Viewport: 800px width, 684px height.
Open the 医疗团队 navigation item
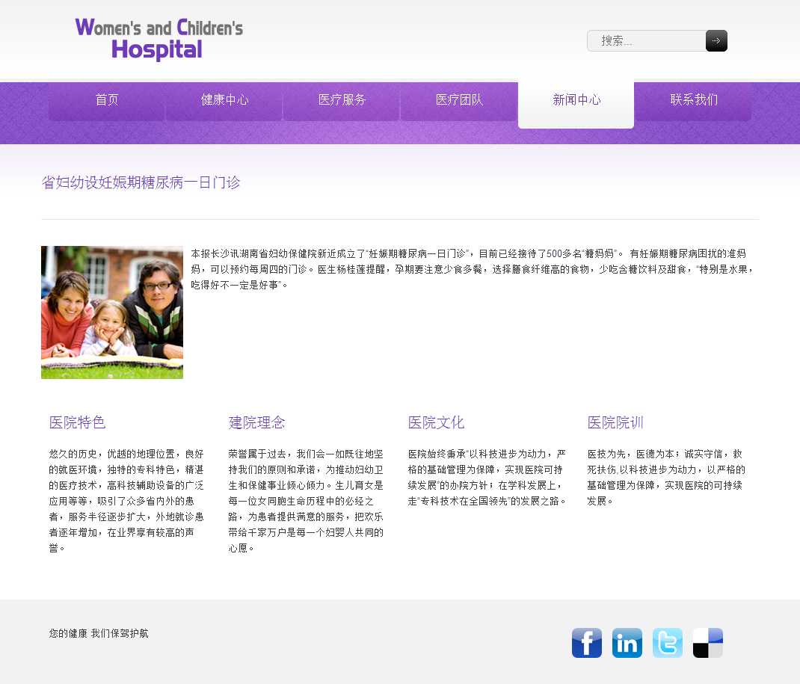click(x=459, y=100)
